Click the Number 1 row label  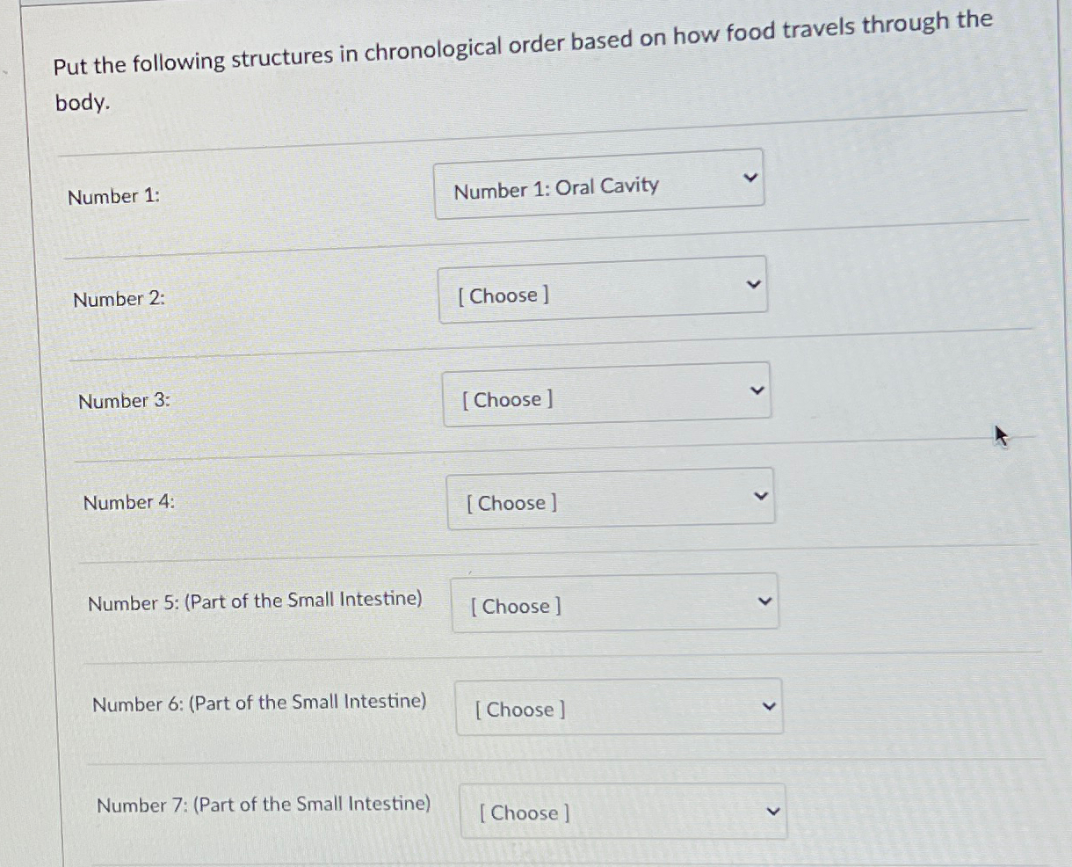(x=114, y=195)
